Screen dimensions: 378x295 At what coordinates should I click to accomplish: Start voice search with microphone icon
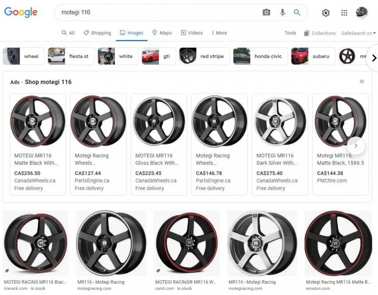(282, 12)
